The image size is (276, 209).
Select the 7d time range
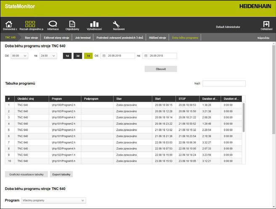click(x=88, y=56)
